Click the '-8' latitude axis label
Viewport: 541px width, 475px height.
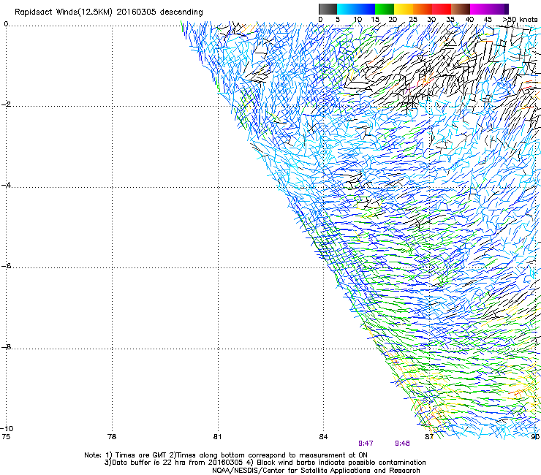(6, 346)
